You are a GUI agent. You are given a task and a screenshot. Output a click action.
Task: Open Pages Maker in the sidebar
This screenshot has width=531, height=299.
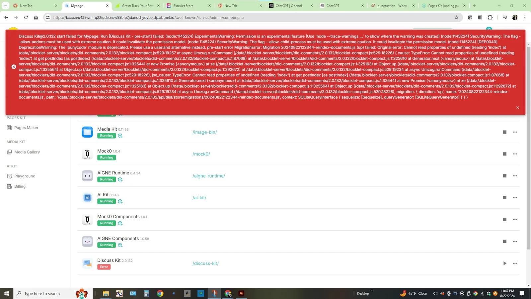(26, 128)
